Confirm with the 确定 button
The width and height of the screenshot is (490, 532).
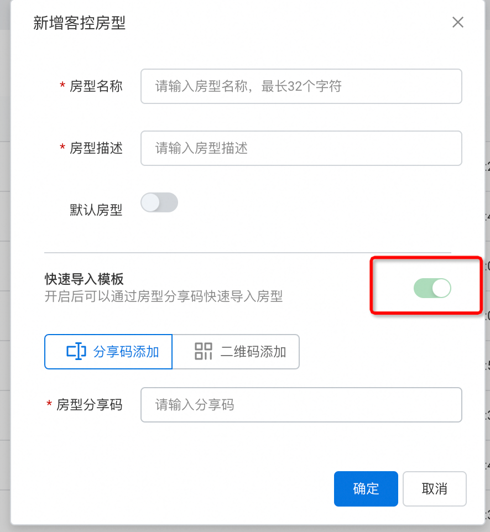pos(366,488)
